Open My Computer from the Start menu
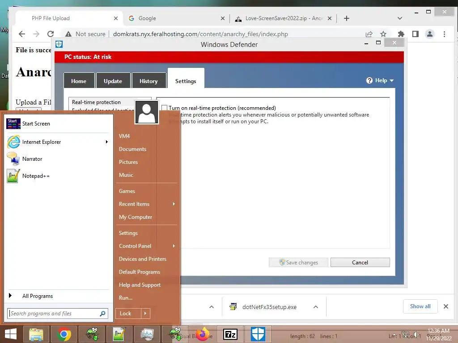Screen dimensions: 458x343 (135, 217)
